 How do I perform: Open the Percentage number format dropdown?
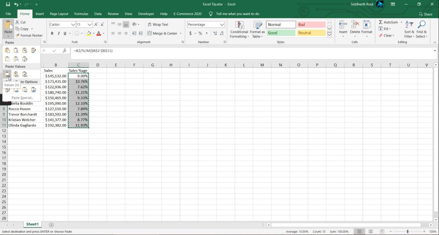pos(222,25)
